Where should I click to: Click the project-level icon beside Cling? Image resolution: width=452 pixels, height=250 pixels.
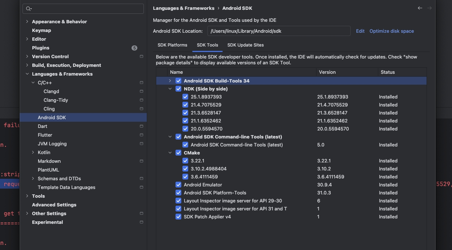click(x=141, y=109)
